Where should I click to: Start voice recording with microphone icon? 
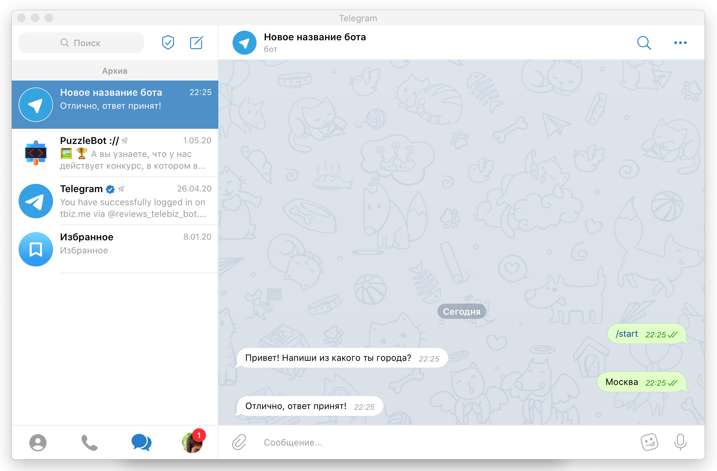[680, 442]
